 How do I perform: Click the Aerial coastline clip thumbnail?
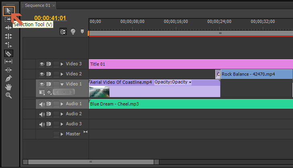[99, 92]
